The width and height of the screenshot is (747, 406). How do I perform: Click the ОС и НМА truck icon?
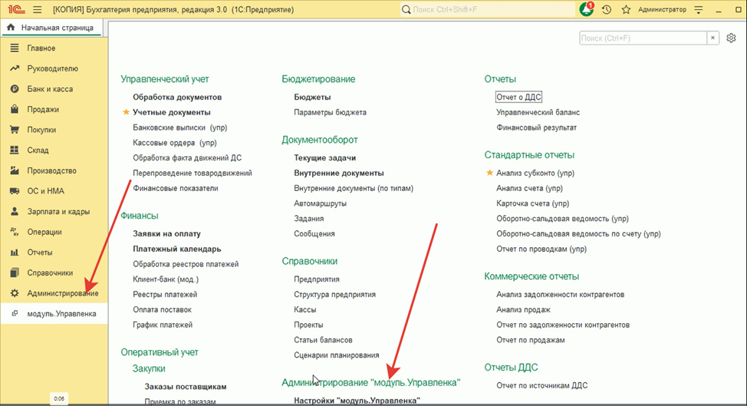coord(15,191)
